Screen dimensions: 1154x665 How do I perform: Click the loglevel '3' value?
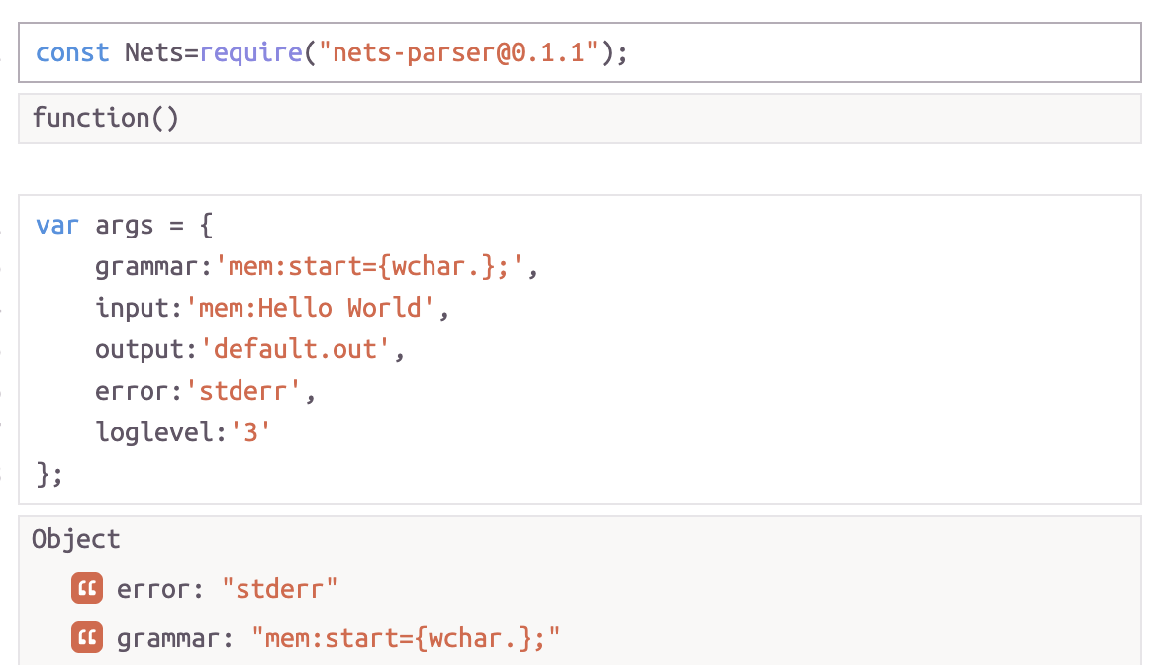click(x=251, y=431)
